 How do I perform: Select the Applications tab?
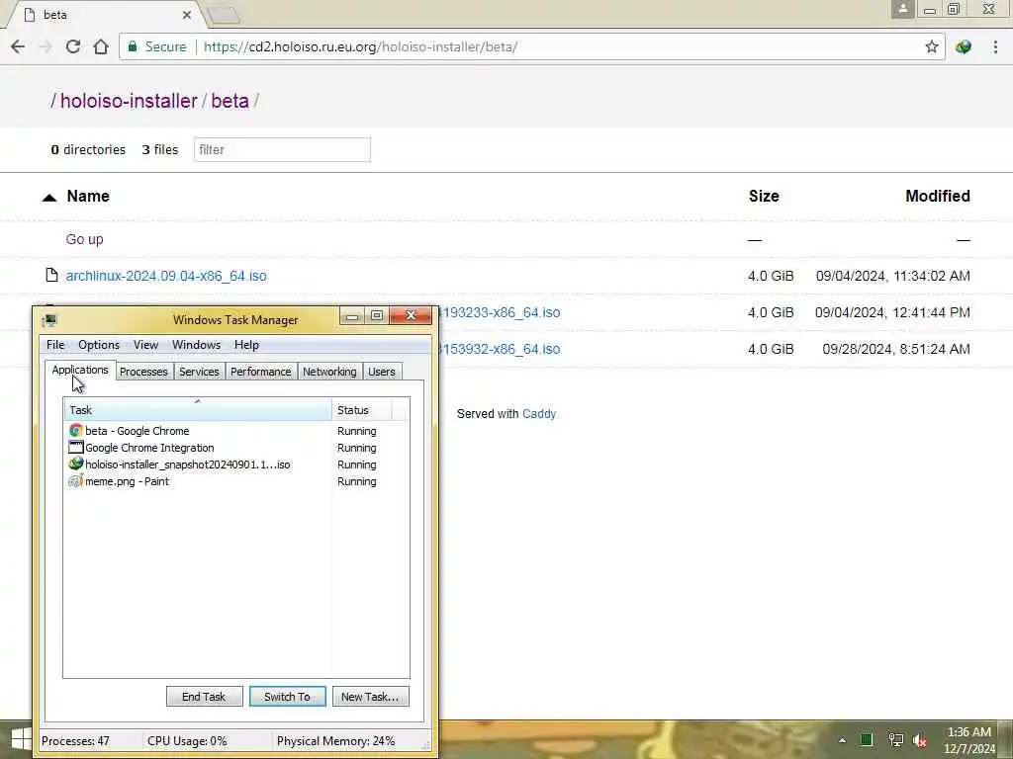click(x=80, y=370)
